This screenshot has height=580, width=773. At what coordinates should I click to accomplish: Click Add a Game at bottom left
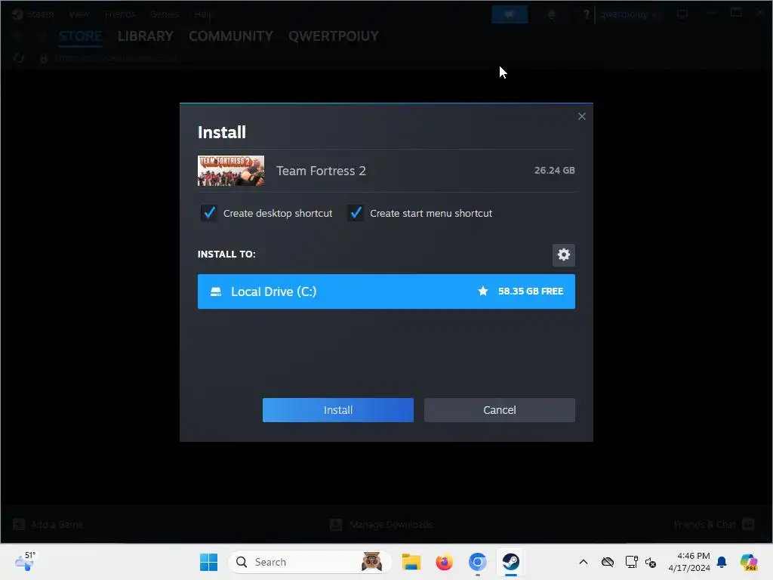coord(48,524)
